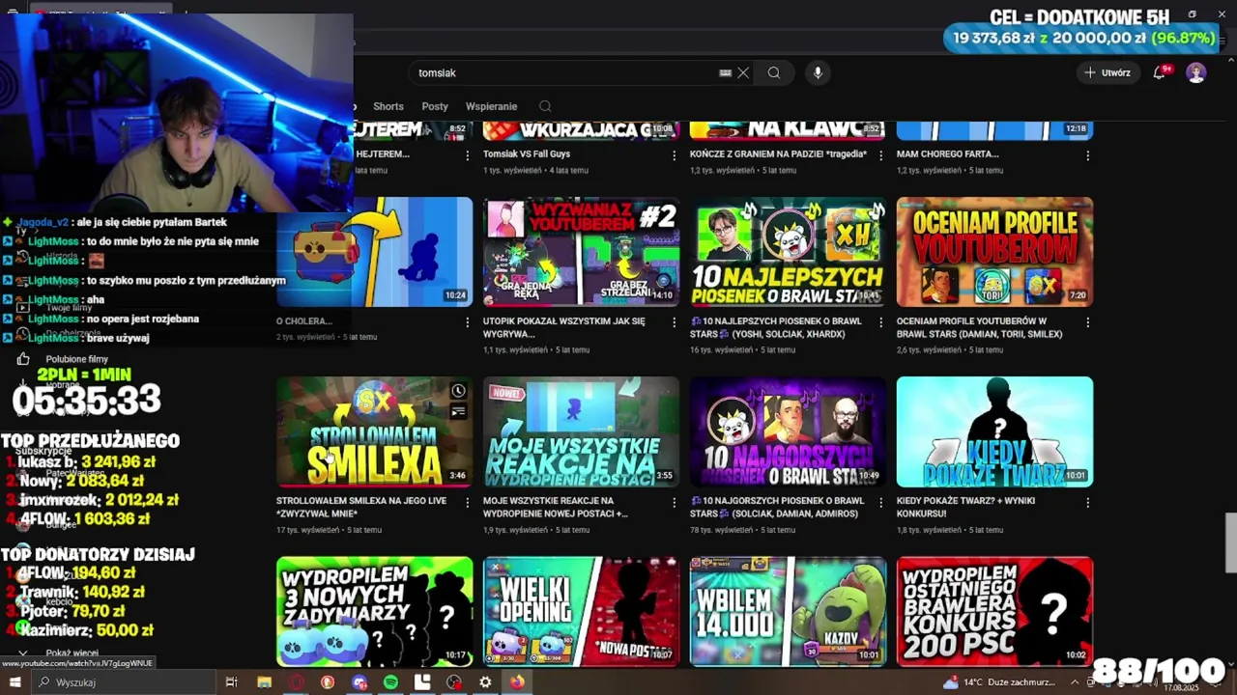Click the Windows taskbar Wyszukaj search box
The image size is (1237, 695).
coord(122,682)
